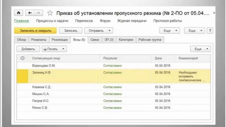The image size is (226, 127).
Task: Open the Еще menu above the visas table
Action: (x=200, y=49)
